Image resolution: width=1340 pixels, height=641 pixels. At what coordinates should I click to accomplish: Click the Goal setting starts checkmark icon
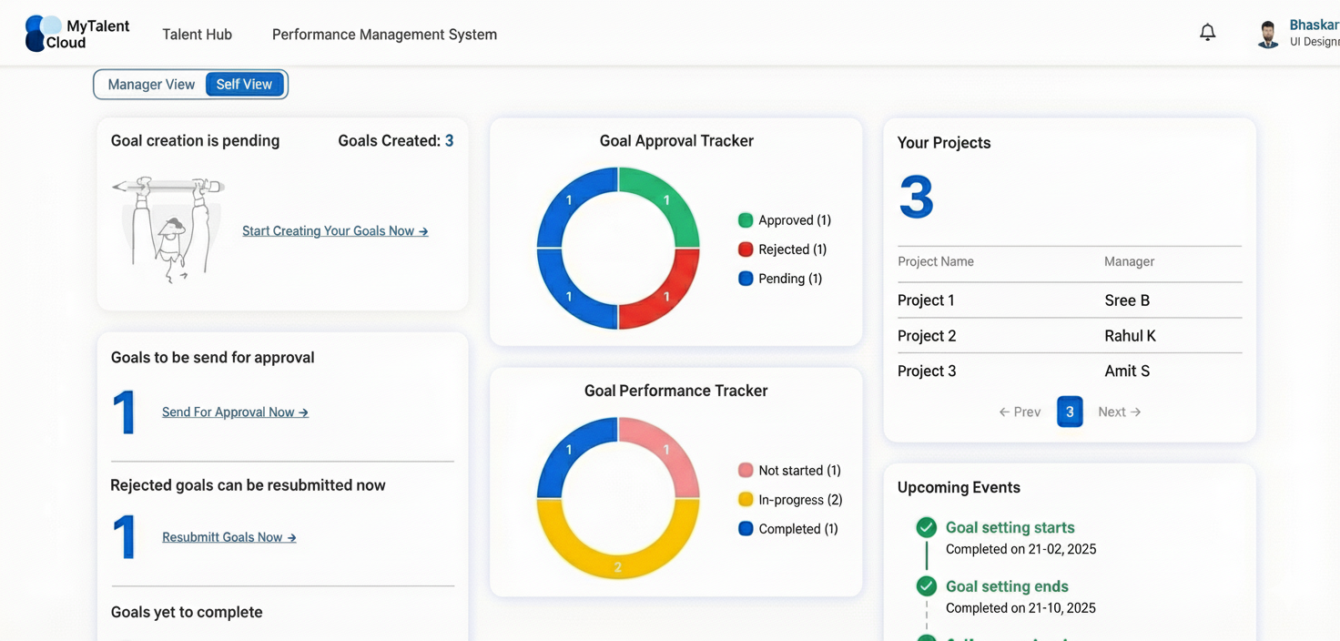click(x=926, y=527)
